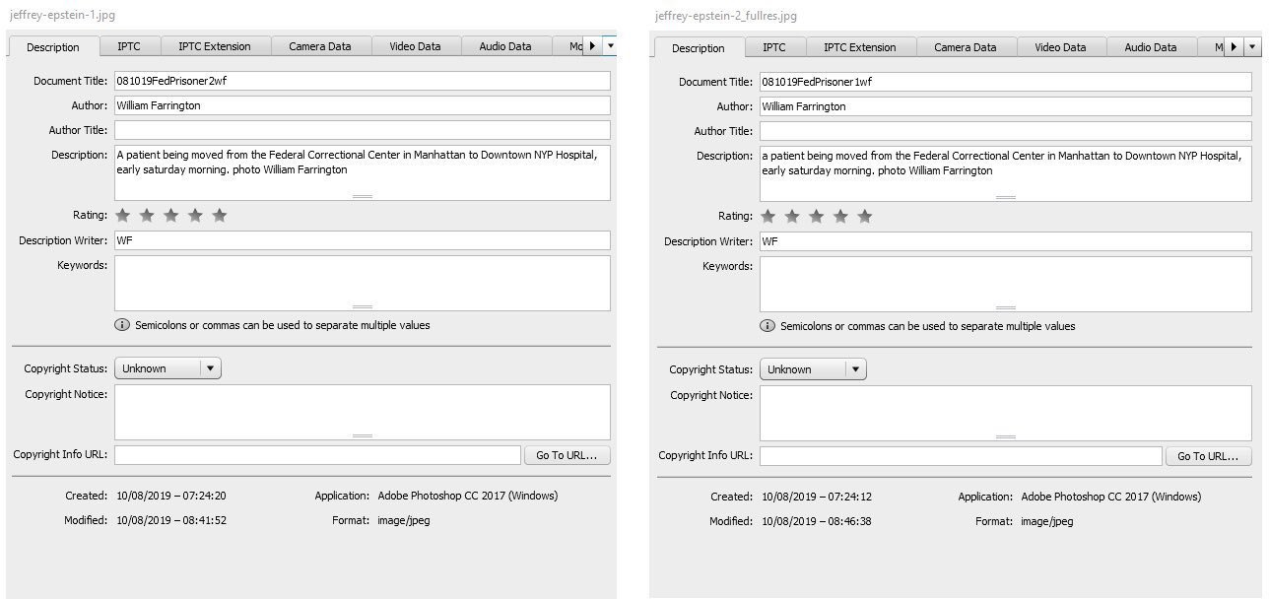This screenshot has height=599, width=1269.
Task: Switch to IPTC tab in left panel
Action: pyautogui.click(x=128, y=46)
